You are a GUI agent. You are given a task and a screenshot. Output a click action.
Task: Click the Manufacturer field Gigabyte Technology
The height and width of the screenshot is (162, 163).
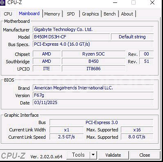coord(93,29)
